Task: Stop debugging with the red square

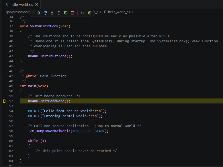Action: coord(72,13)
